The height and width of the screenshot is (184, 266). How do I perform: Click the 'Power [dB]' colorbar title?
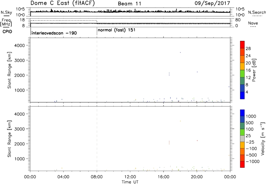[x=254, y=70]
